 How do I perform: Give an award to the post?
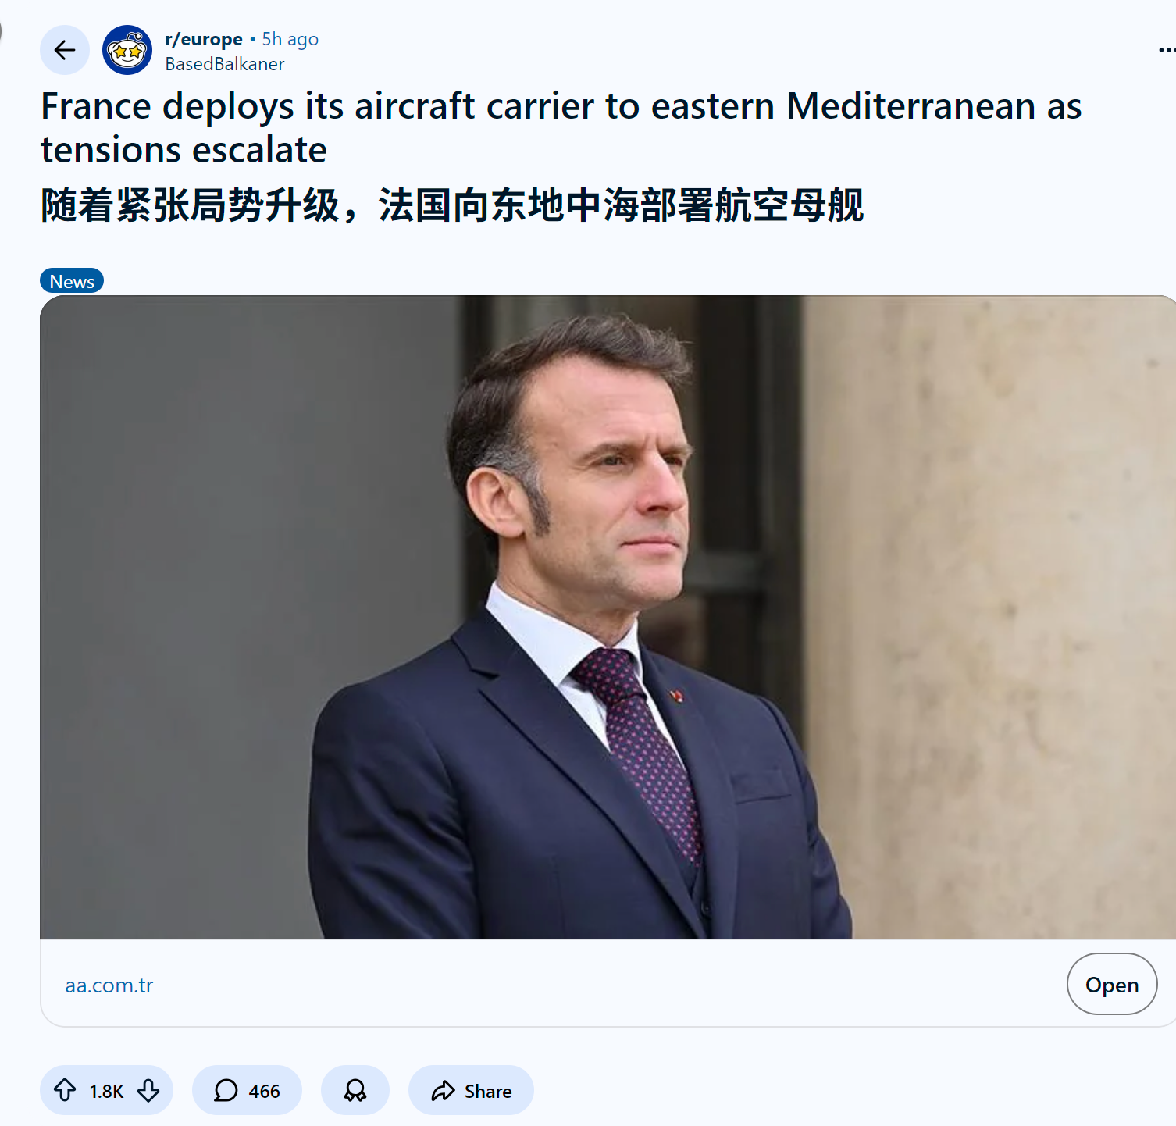coord(355,1090)
